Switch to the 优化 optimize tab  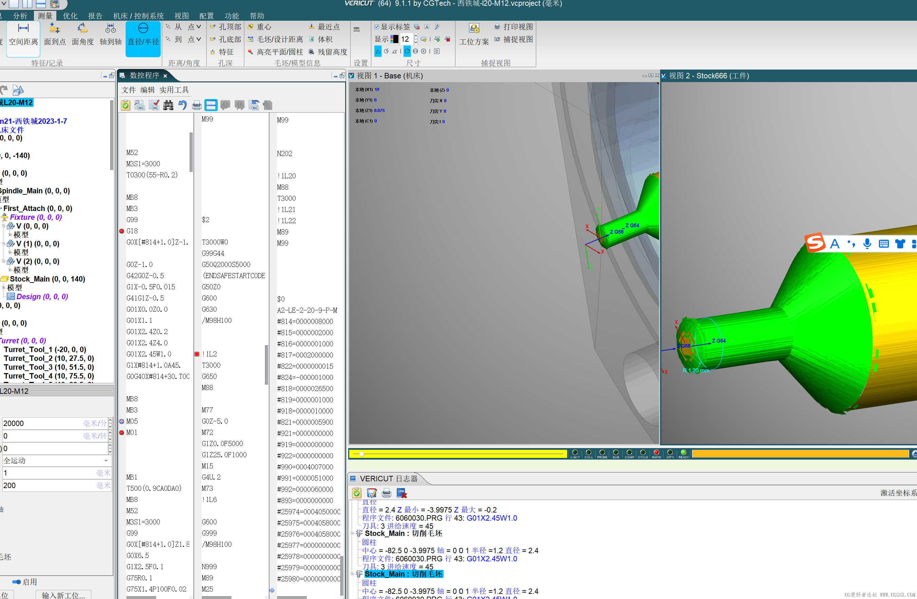point(70,16)
